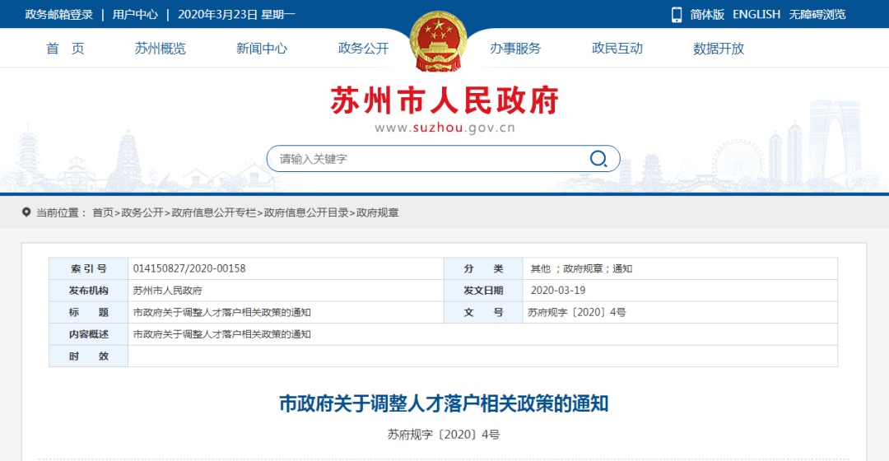Click 首页 in the breadcrumb

coord(103,212)
